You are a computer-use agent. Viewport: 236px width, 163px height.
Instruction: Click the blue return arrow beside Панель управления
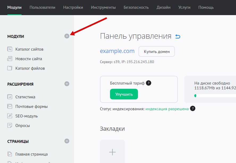click(x=178, y=37)
